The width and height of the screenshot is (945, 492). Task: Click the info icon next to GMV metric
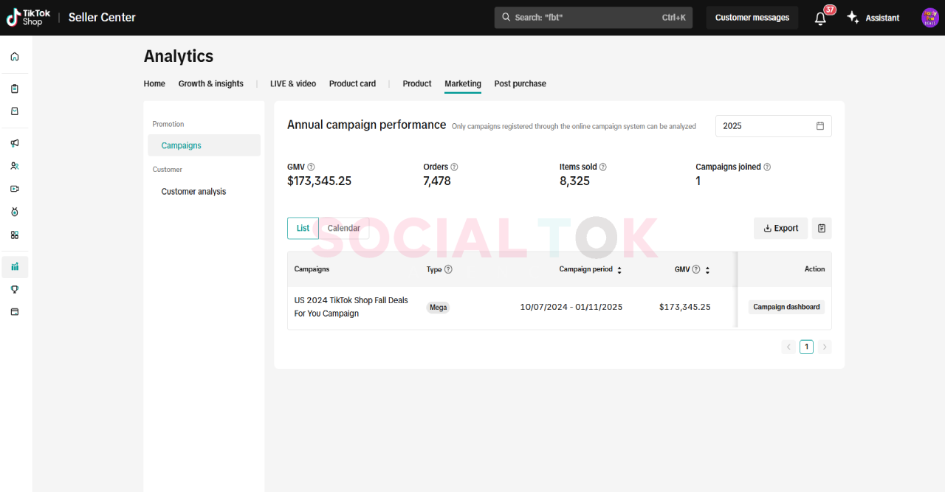(311, 167)
